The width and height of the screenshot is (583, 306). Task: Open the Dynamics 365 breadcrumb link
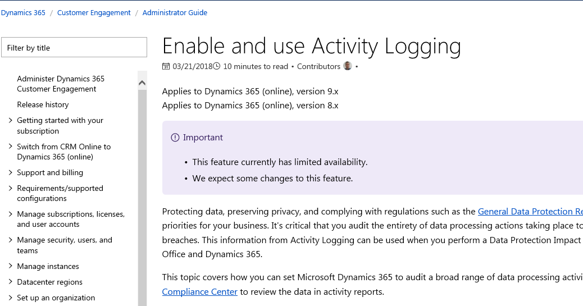[23, 13]
